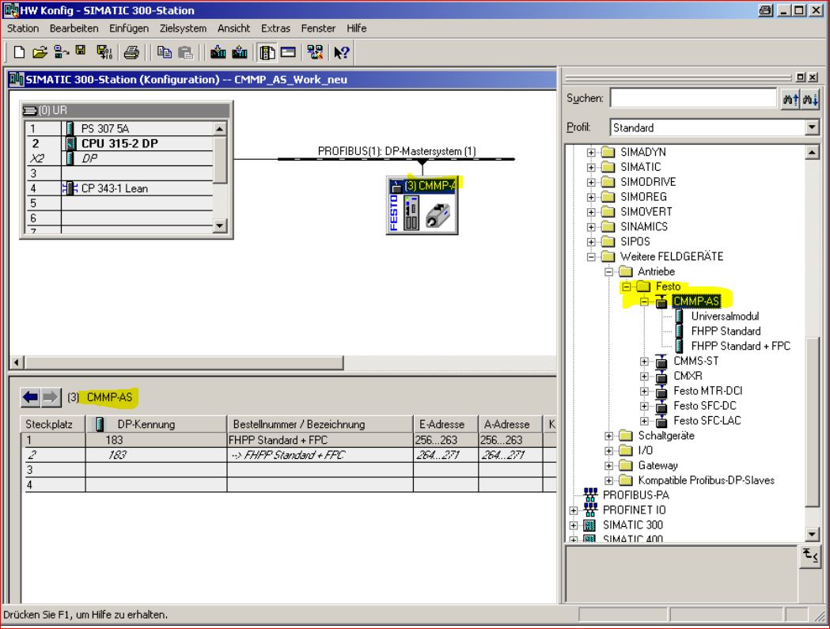Select CPU 315-2 DP row in rack

pyautogui.click(x=119, y=144)
